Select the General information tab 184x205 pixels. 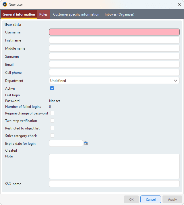[x=19, y=14]
